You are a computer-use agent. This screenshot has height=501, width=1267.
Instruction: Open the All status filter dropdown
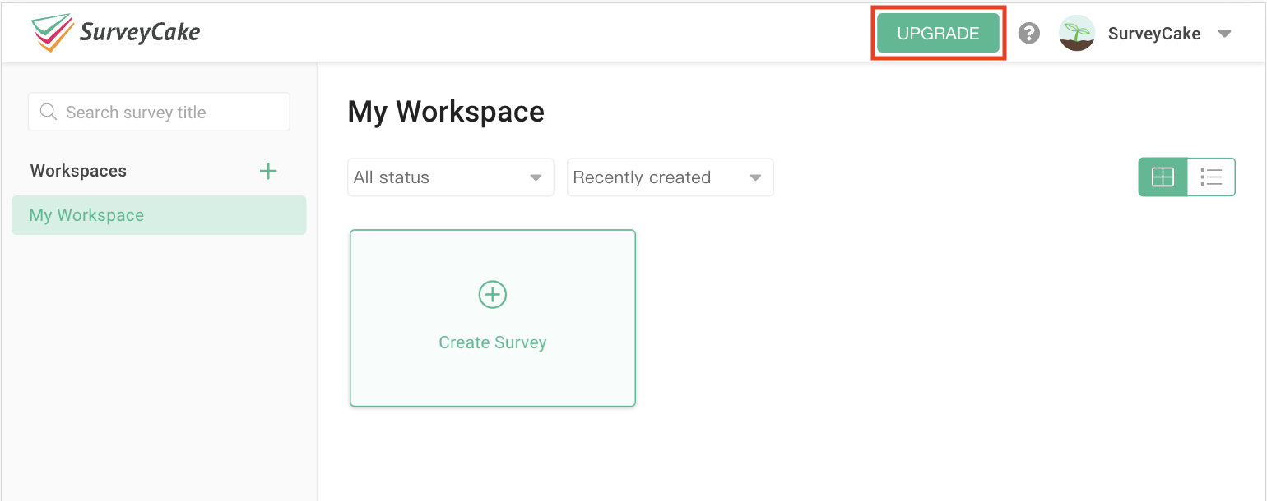(x=451, y=177)
